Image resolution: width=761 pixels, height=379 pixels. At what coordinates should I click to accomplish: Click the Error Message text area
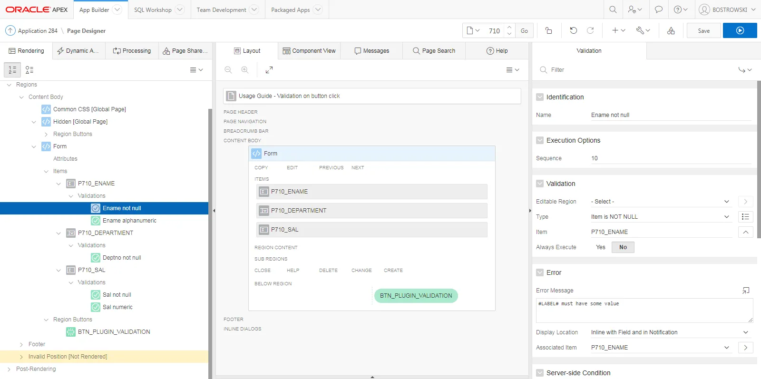tap(644, 311)
